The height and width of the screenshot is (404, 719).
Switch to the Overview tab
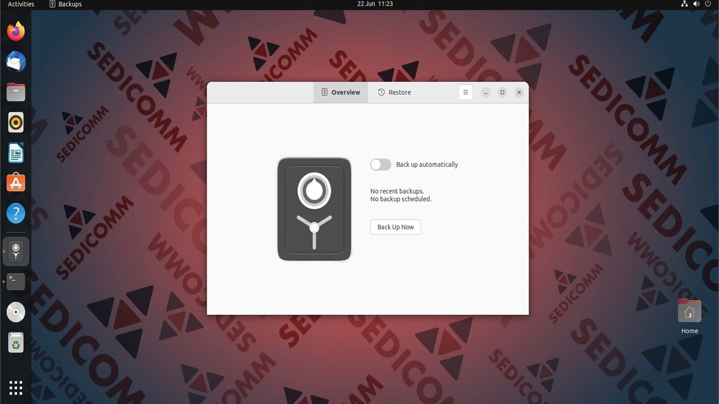[341, 92]
